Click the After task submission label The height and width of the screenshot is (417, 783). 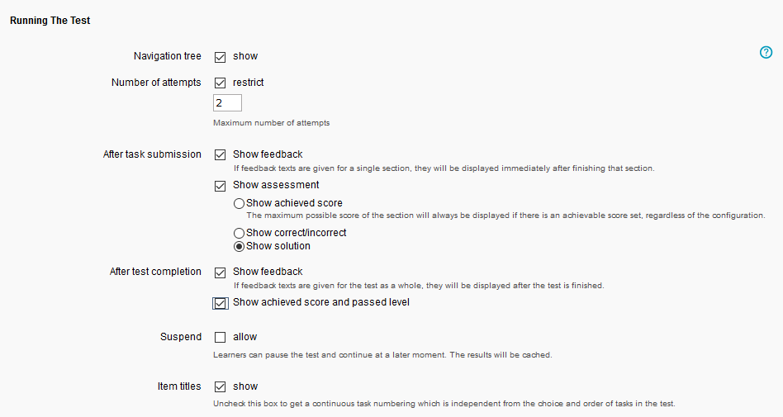[152, 154]
